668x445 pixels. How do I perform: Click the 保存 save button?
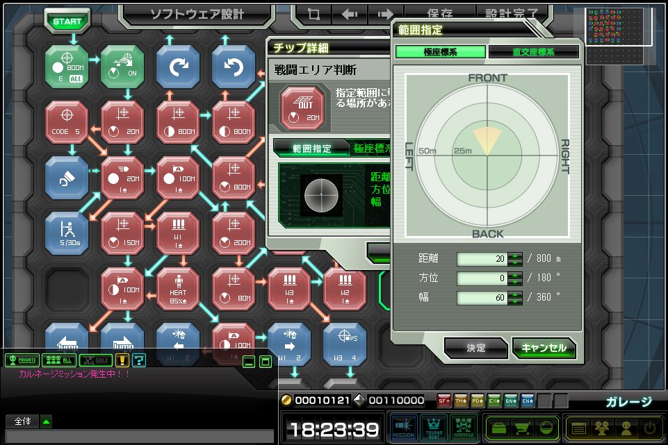click(439, 14)
